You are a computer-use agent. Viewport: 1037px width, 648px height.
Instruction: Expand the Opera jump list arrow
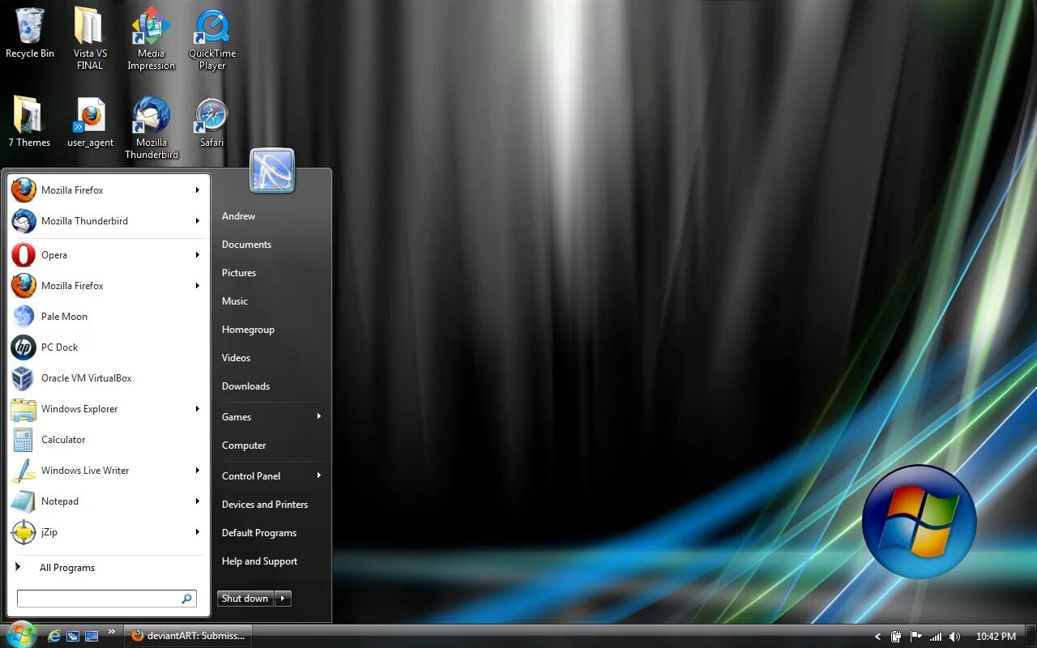coord(197,255)
